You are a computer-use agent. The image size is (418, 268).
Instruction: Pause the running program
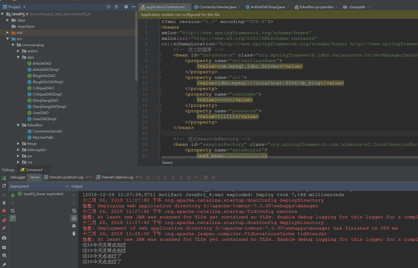(4, 203)
